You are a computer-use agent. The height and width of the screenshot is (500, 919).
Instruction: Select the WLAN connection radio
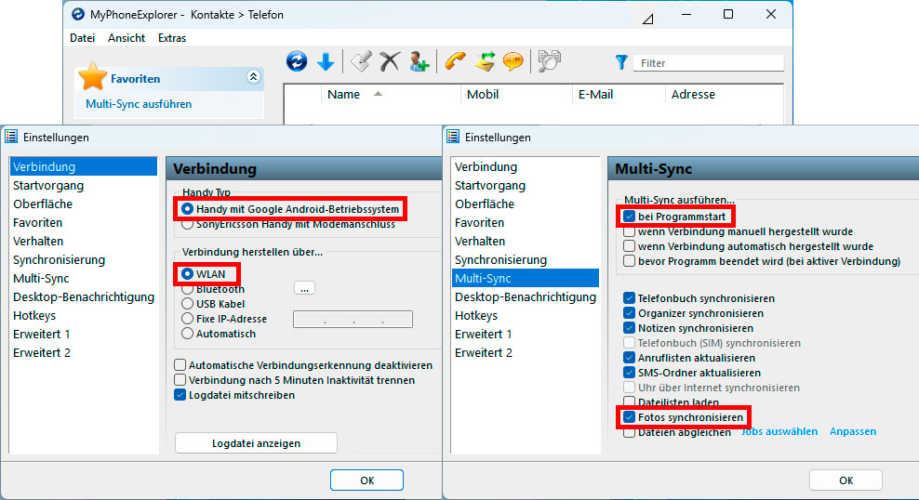(x=187, y=274)
